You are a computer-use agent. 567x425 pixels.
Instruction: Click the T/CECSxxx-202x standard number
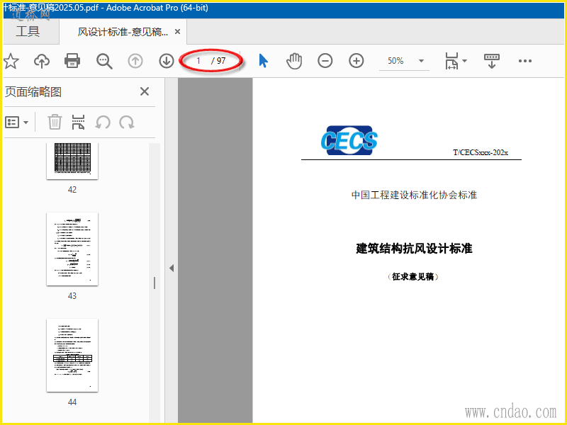481,152
